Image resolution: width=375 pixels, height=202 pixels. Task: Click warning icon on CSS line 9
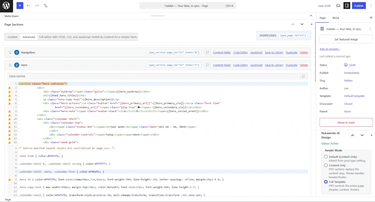(9, 179)
